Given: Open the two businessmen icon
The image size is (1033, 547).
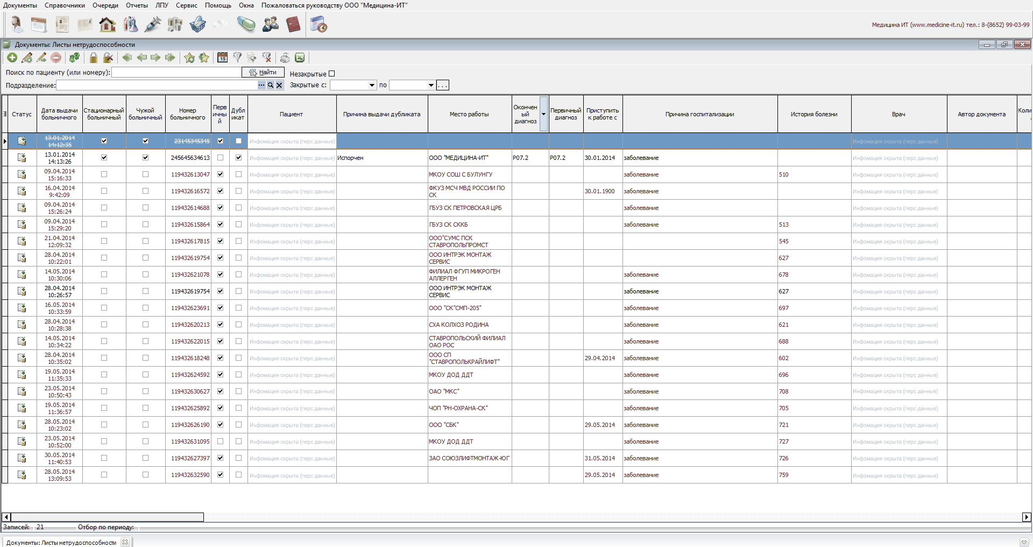Looking at the screenshot, I should click(x=270, y=24).
